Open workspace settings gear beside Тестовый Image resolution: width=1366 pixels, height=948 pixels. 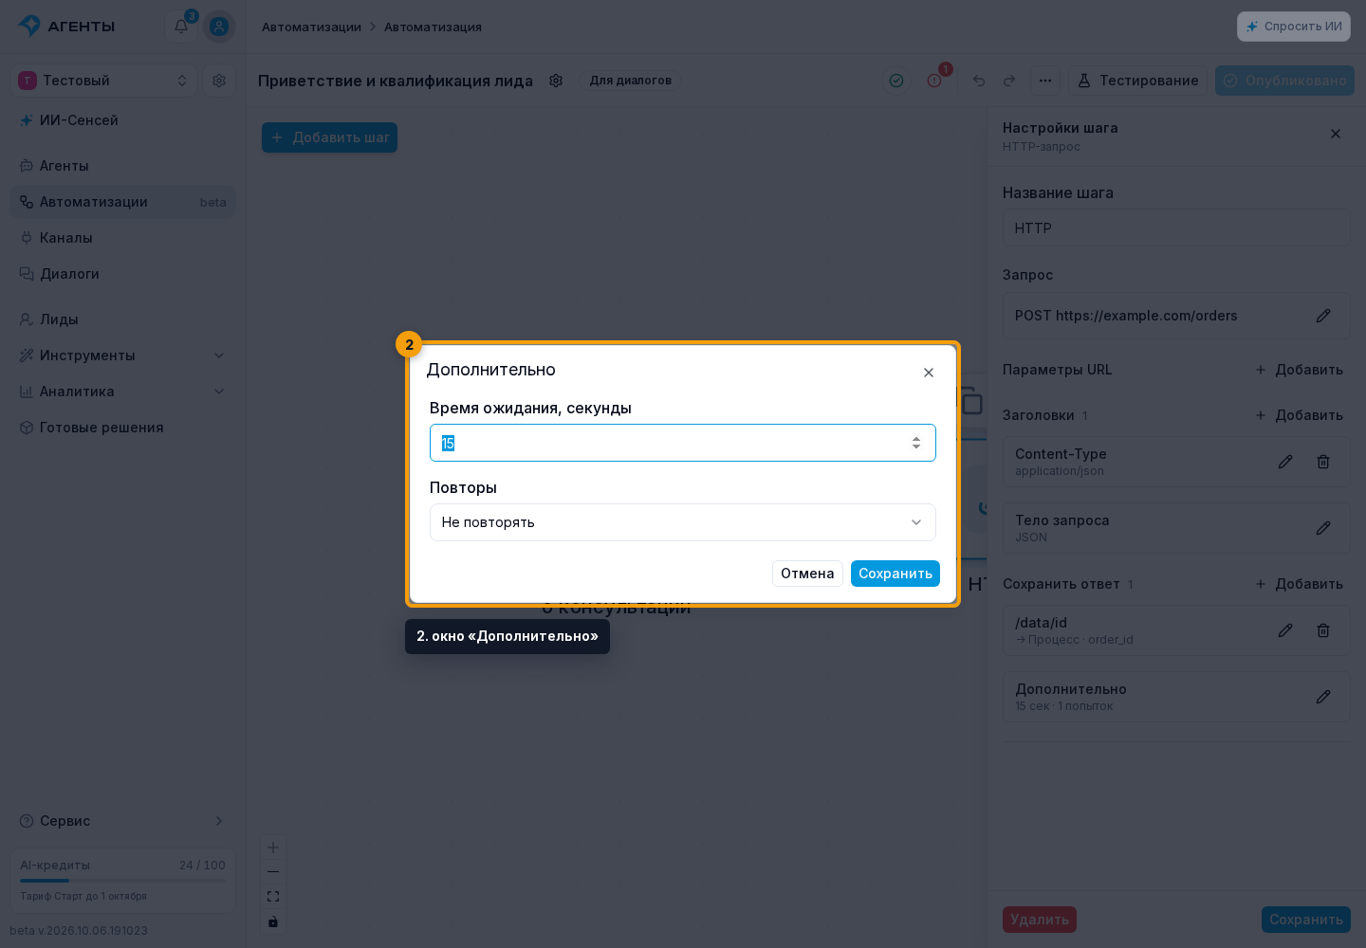coord(219,81)
